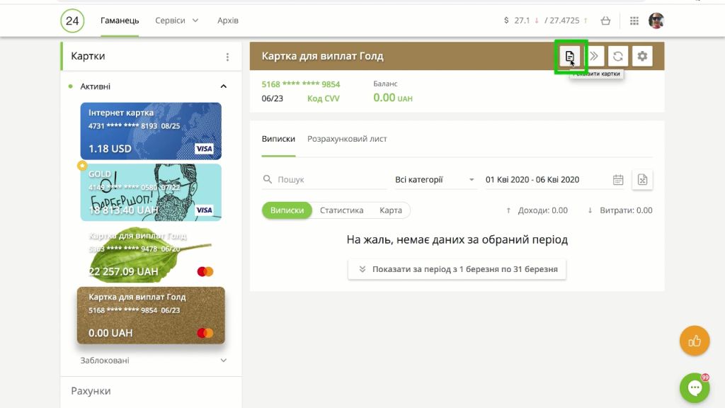Reveal the Код CVV link
Image resolution: width=725 pixels, height=408 pixels.
[323, 98]
